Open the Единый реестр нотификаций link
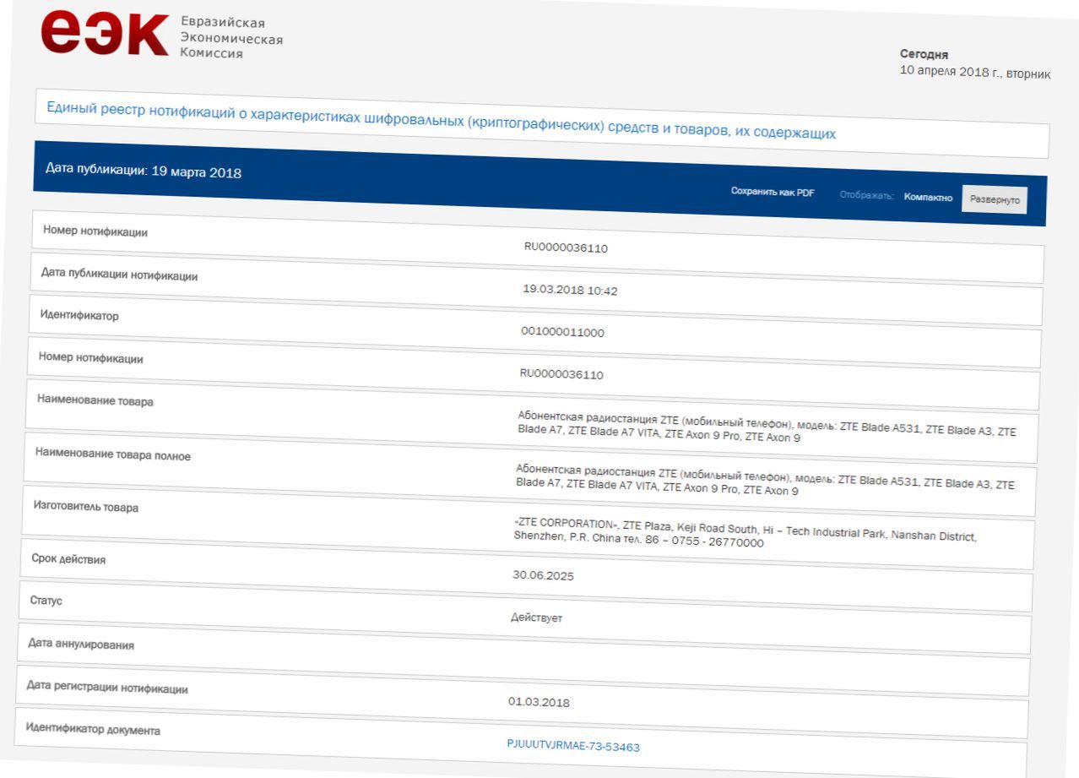Viewport: 1079px width, 778px height. pos(441,121)
